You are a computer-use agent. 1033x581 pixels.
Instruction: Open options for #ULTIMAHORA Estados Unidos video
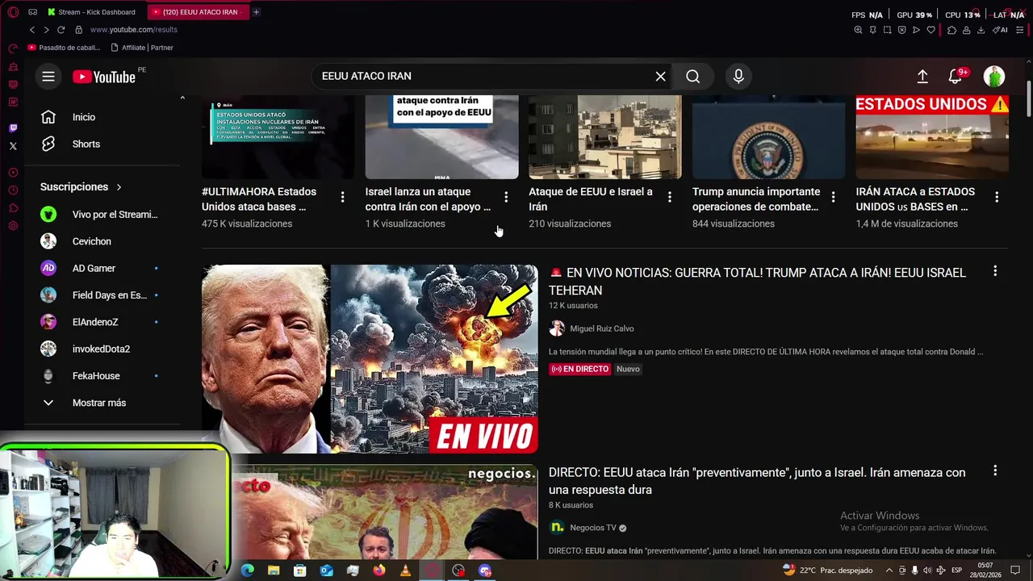(x=342, y=197)
